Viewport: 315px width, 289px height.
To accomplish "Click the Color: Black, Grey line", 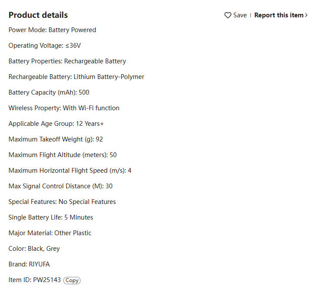I will pos(34,249).
